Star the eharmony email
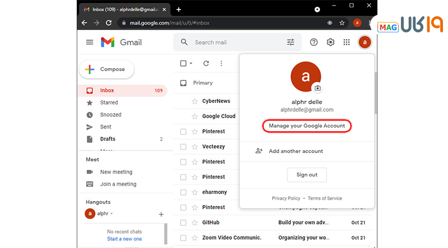448x248 pixels. coord(194,192)
